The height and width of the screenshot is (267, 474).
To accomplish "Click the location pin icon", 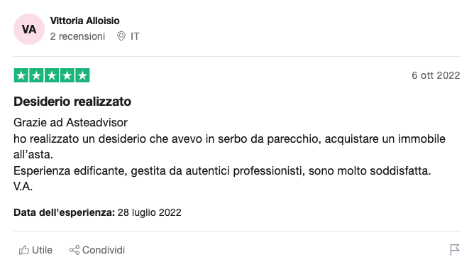I will (121, 36).
